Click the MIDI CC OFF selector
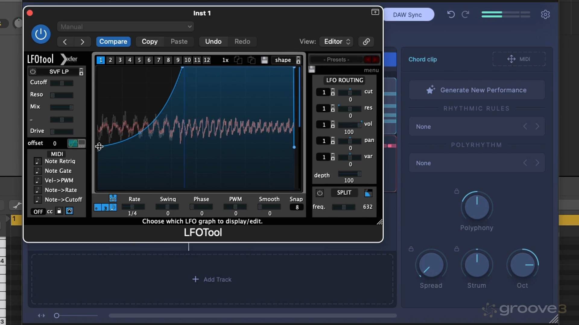Screen dimensions: 579x325 (x=38, y=212)
